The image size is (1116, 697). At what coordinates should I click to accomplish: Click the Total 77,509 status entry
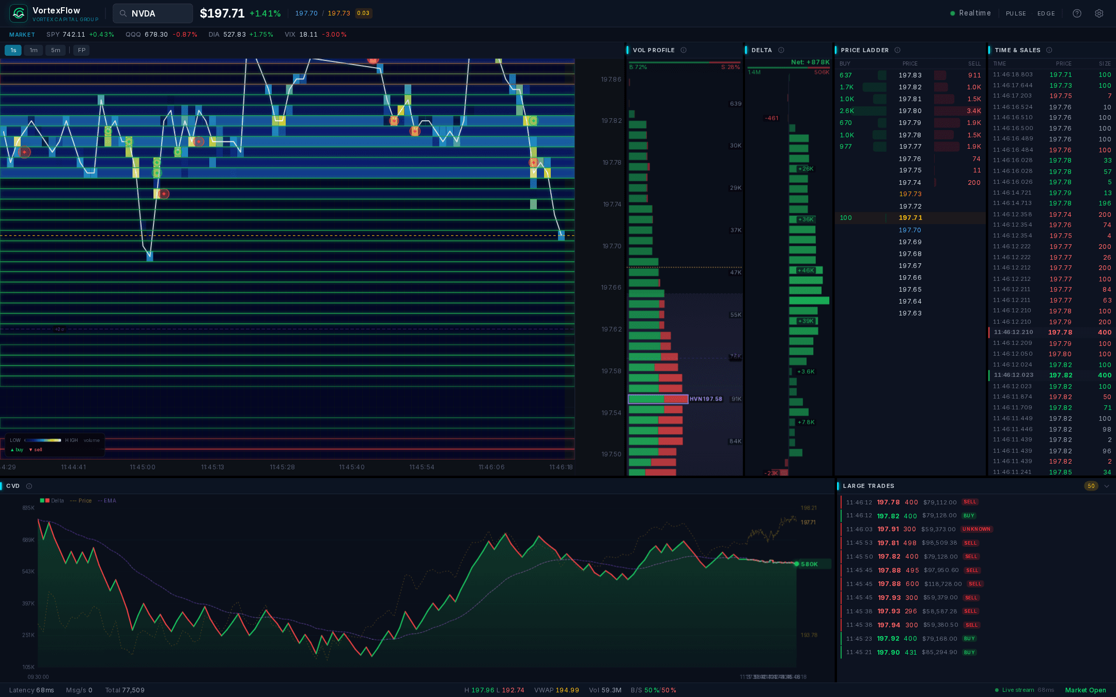tap(125, 690)
